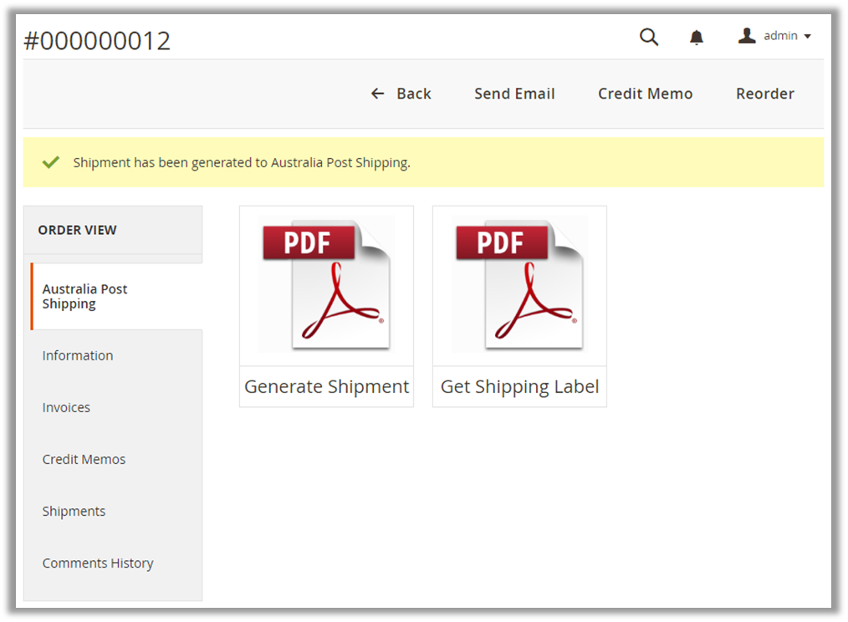This screenshot has height=622, width=848.
Task: Click the Back arrow icon
Action: [378, 94]
